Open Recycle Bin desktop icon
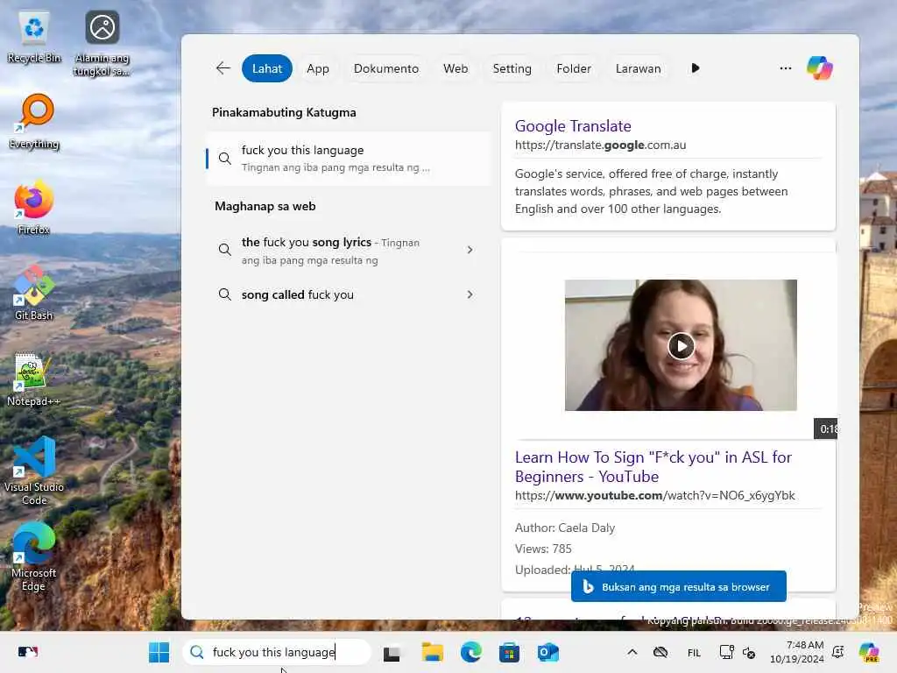This screenshot has width=897, height=673. 34,37
